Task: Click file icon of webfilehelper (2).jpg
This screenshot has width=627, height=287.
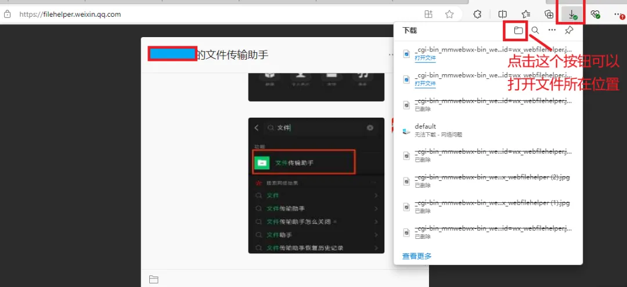Action: tap(406, 181)
